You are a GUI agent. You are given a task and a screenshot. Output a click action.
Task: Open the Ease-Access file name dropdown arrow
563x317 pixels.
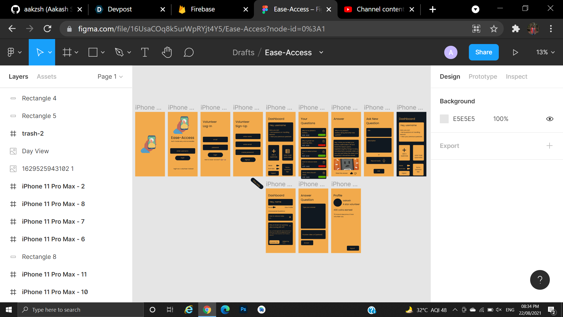click(x=321, y=52)
